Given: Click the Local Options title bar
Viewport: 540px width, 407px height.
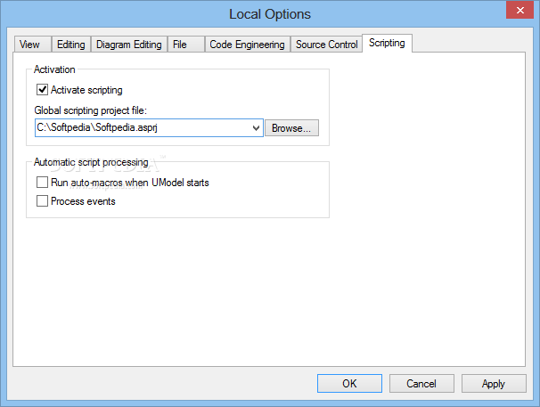Looking at the screenshot, I should (x=270, y=13).
